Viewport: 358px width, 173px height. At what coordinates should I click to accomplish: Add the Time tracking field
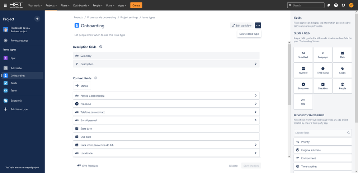click(323, 167)
